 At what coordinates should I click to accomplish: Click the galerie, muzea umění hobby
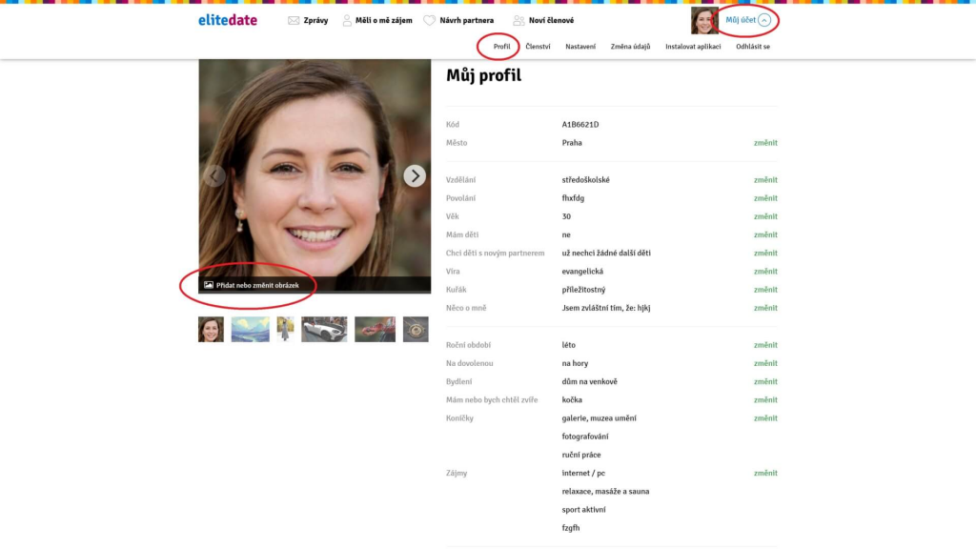click(x=599, y=418)
